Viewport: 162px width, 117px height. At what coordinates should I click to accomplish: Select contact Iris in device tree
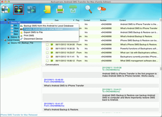[15, 25]
